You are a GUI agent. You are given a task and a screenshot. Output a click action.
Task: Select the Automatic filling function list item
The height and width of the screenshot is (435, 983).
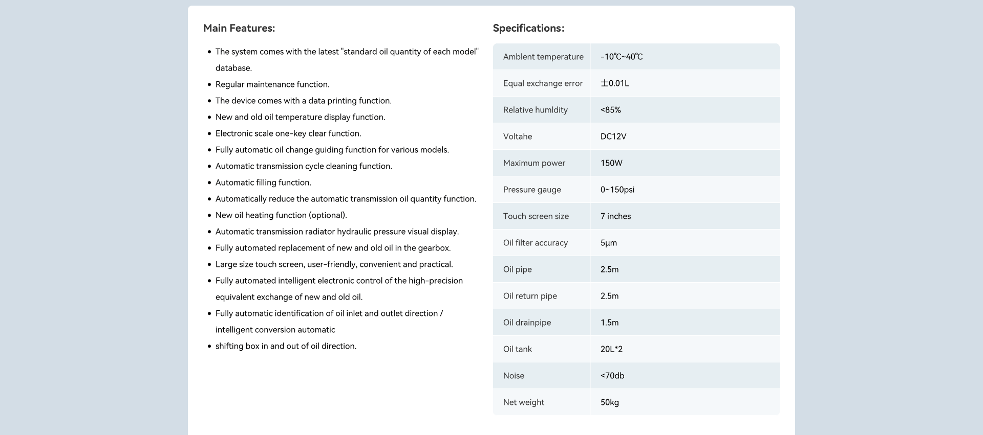(263, 182)
